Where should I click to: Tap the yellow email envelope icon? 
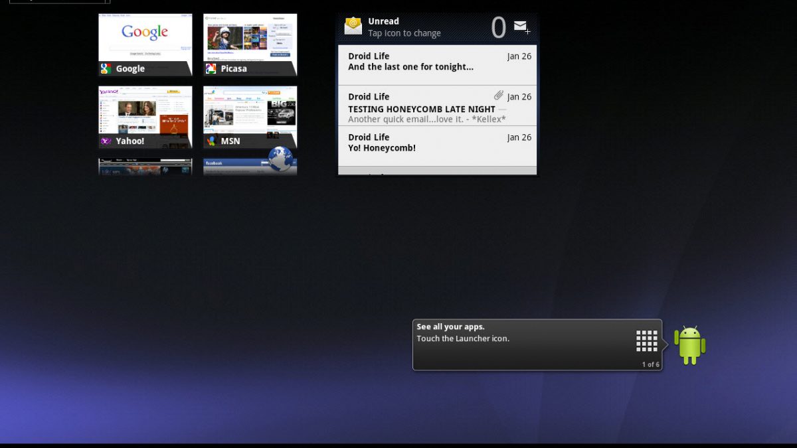tap(353, 27)
